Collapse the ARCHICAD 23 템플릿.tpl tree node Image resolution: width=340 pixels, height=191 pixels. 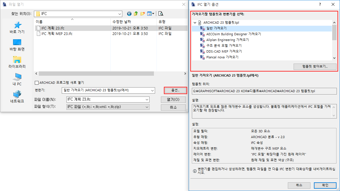tap(195, 23)
